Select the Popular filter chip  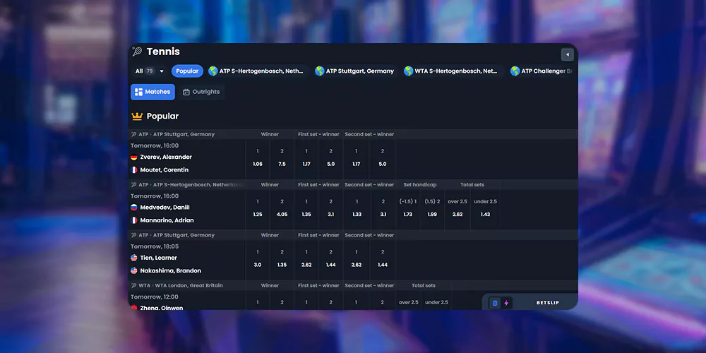click(x=187, y=71)
